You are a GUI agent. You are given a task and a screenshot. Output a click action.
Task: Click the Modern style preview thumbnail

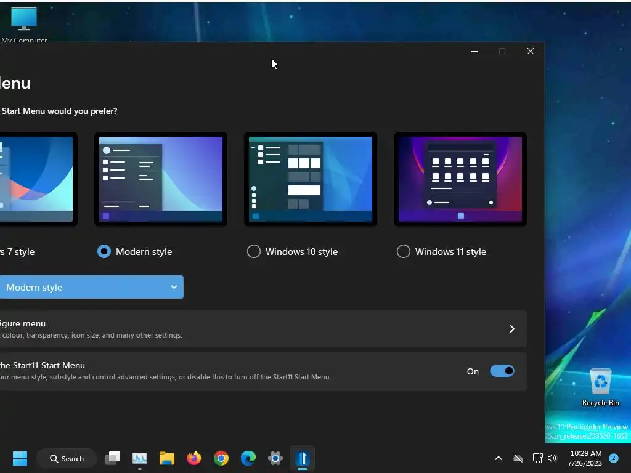click(161, 179)
